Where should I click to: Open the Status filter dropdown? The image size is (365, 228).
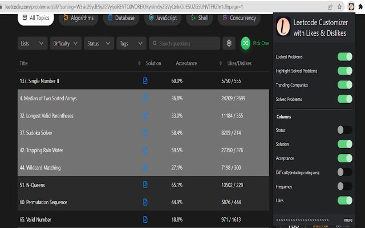[x=99, y=43]
